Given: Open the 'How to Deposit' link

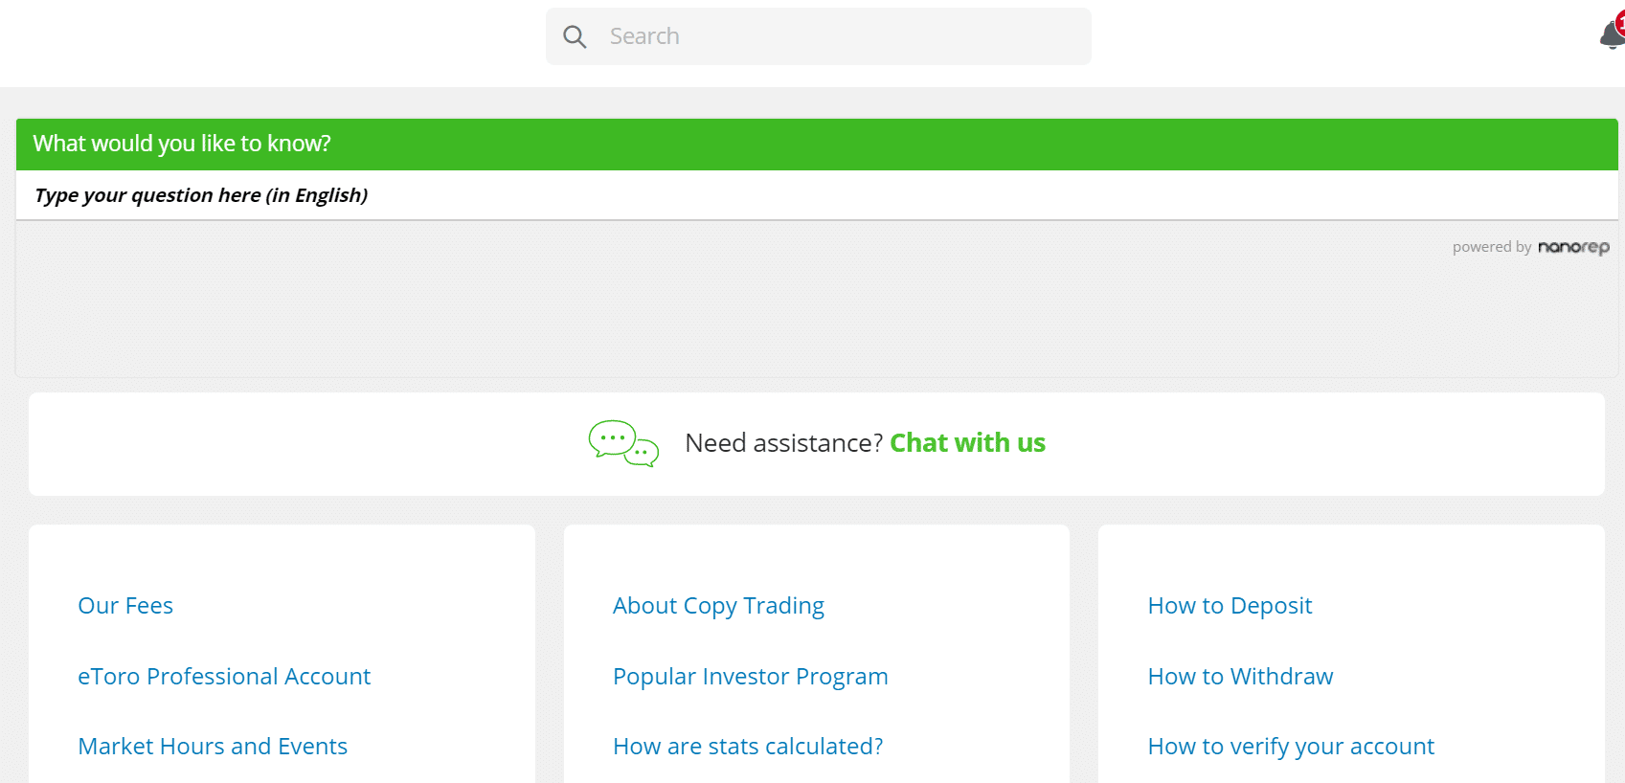Looking at the screenshot, I should coord(1230,606).
